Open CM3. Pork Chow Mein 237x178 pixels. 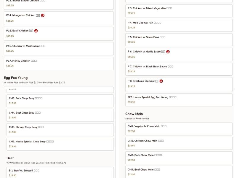tap(179, 158)
